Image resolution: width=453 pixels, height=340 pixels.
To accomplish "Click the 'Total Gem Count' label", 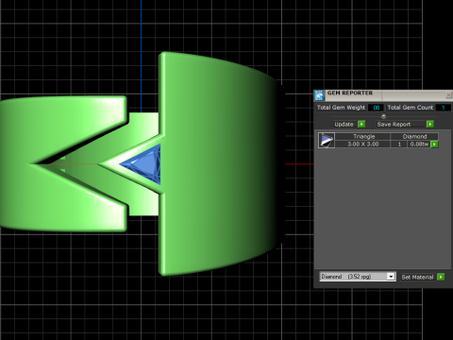I will (411, 108).
